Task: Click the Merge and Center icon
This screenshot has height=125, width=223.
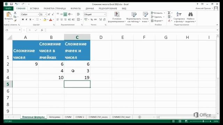Action: click(78, 19)
